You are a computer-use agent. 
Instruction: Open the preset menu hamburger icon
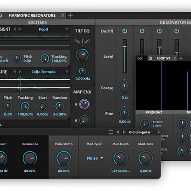tap(111, 132)
